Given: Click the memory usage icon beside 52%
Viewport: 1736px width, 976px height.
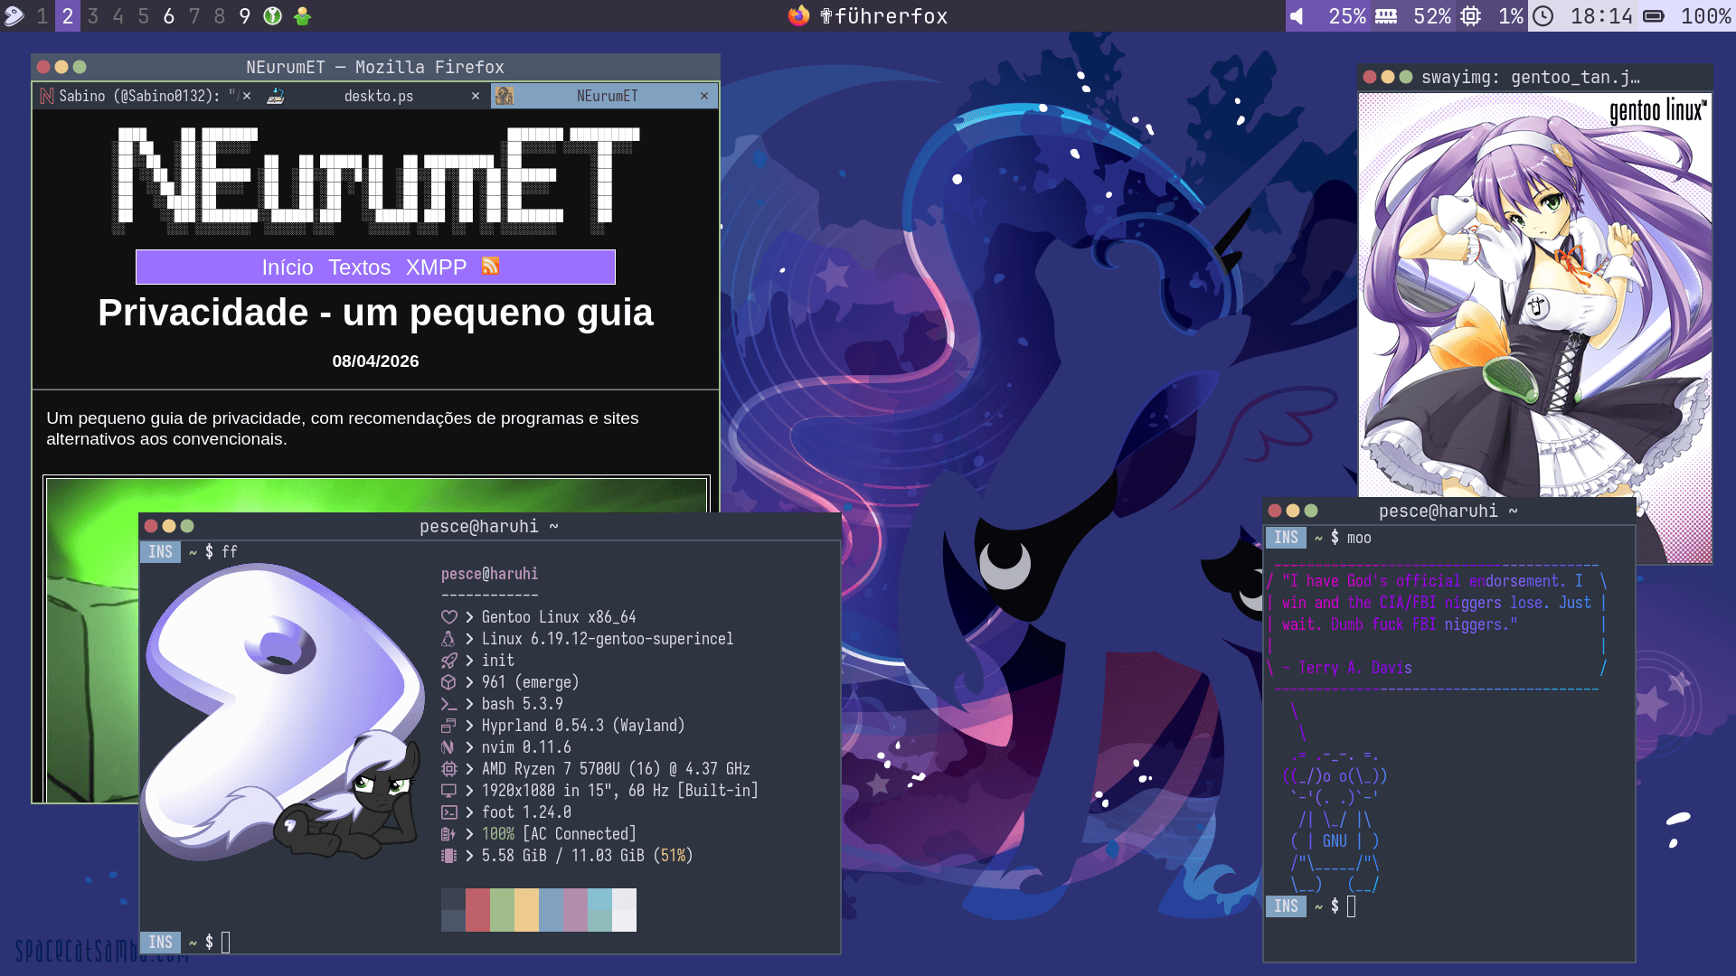Looking at the screenshot, I should (x=1386, y=16).
